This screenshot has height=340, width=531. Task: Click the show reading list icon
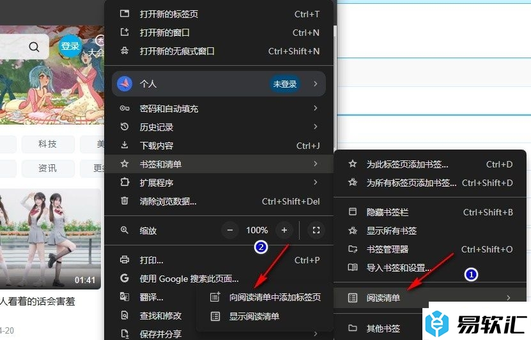[x=215, y=316]
